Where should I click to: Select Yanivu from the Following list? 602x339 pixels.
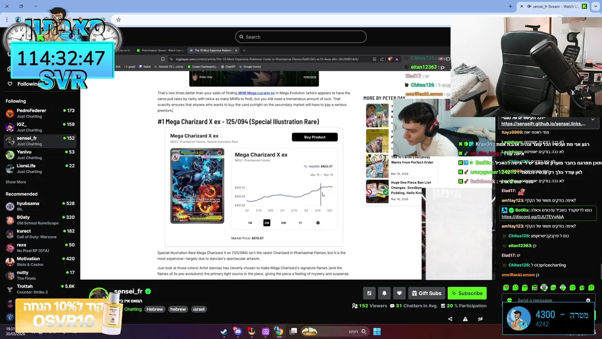[40, 155]
